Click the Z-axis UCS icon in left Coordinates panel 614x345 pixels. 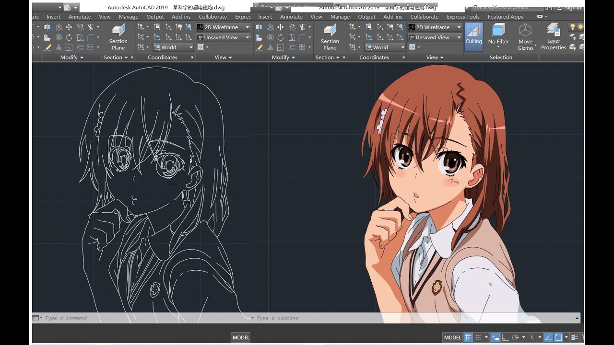[178, 37]
